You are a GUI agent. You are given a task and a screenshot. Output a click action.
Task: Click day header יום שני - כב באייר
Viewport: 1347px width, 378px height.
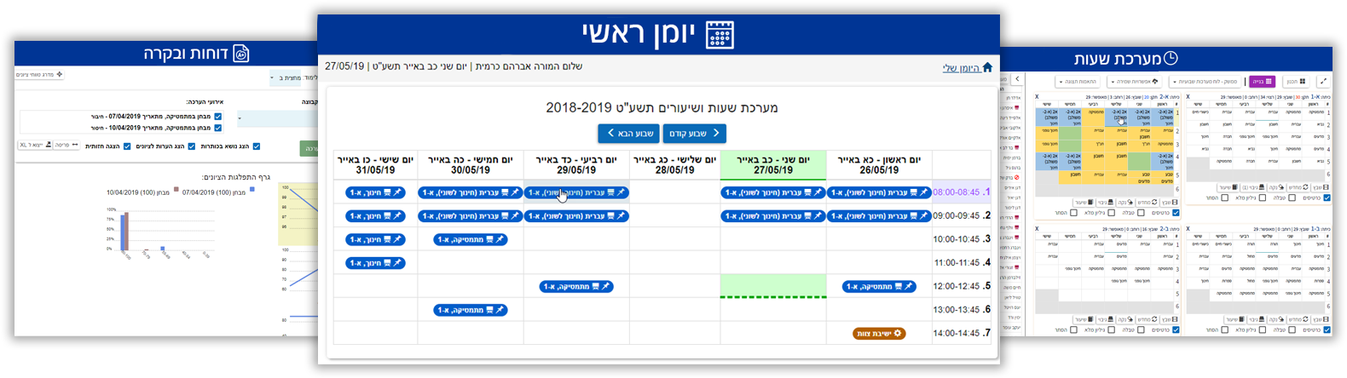(x=773, y=165)
